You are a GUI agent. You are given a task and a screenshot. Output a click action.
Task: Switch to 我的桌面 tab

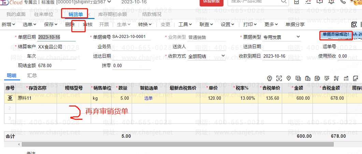point(16,15)
